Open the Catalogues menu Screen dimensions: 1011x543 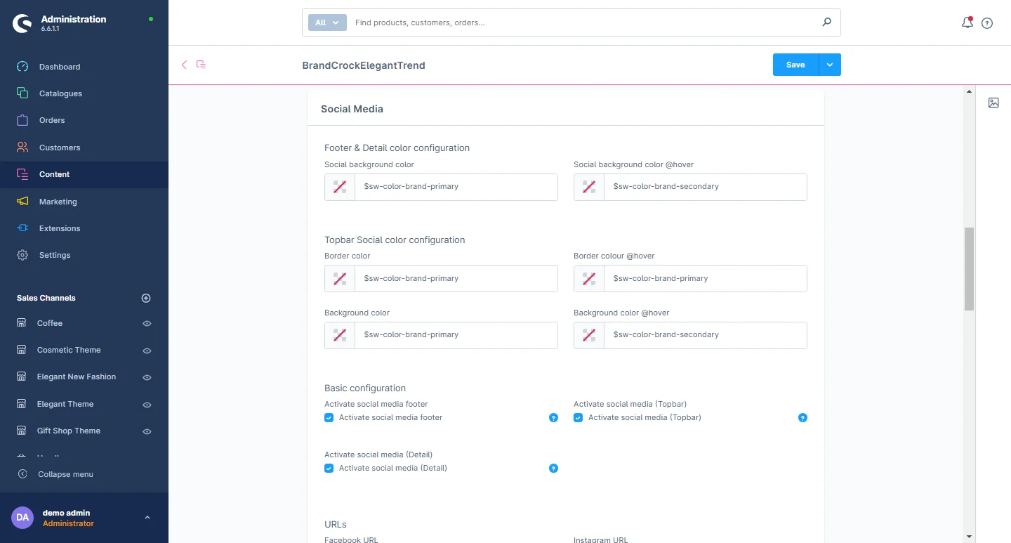click(x=60, y=93)
